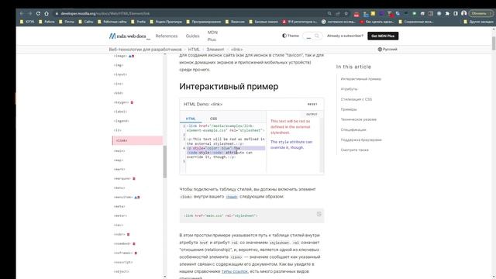Screen dimensions: 496x279
Task: Jump to Атрибуты in article contents
Action: coord(349,89)
